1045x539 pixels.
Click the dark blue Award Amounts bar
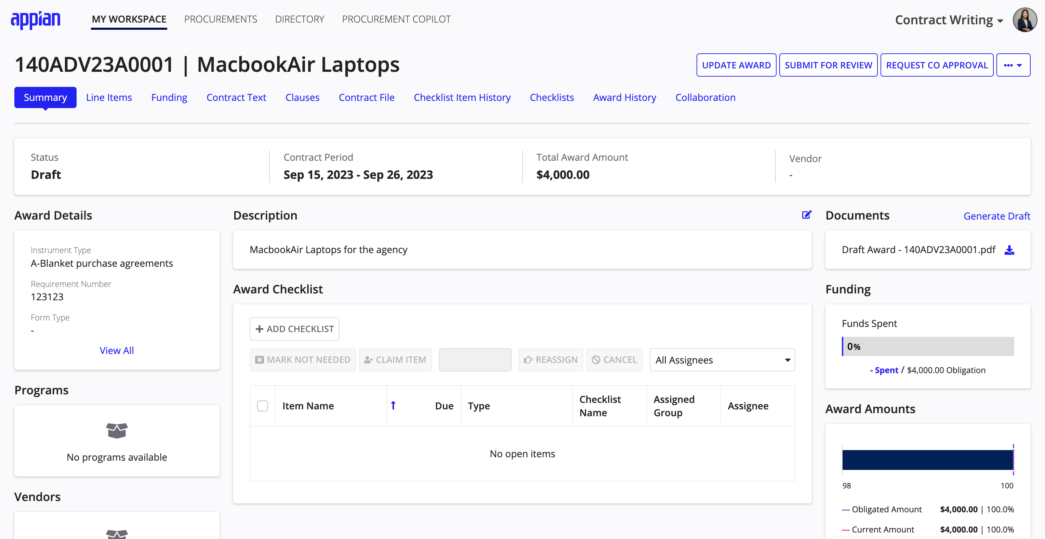click(x=927, y=460)
